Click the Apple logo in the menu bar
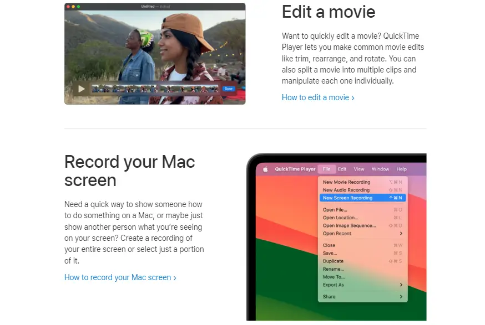 [265, 169]
